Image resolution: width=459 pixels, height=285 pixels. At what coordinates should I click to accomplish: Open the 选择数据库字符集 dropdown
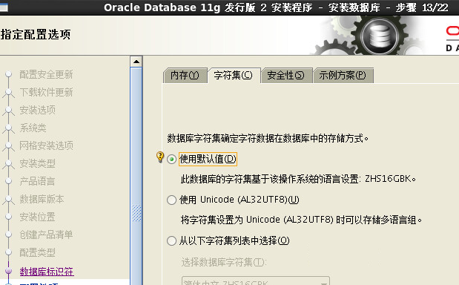(256, 281)
